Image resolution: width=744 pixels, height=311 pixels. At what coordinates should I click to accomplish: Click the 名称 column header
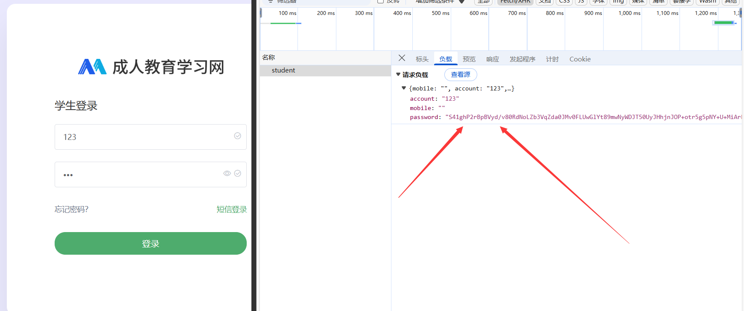click(268, 57)
